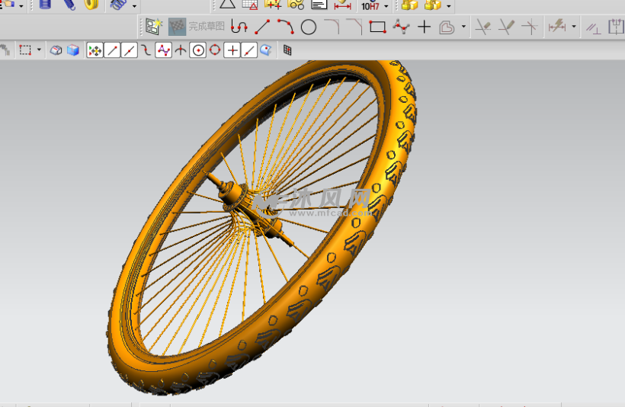Click the blue shaded cube icon
625x407 pixels.
(73, 50)
